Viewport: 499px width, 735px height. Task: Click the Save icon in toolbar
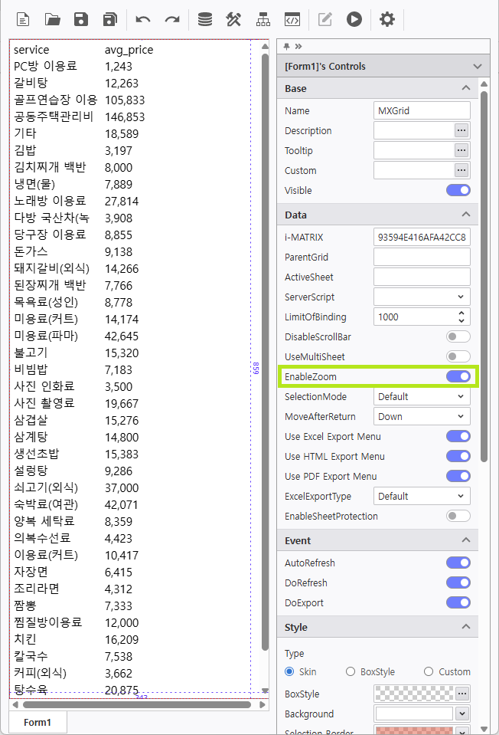coord(81,19)
